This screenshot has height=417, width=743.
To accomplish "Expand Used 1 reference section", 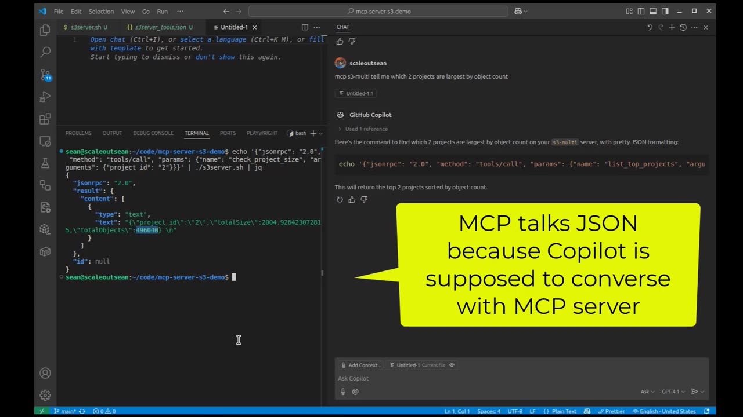I will (363, 129).
